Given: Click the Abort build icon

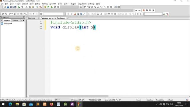Looking at the screenshot, I should (58, 7).
